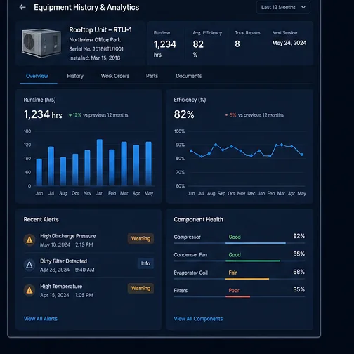Click Info badge for Dirty Filter alert
The height and width of the screenshot is (354, 354).
[145, 263]
